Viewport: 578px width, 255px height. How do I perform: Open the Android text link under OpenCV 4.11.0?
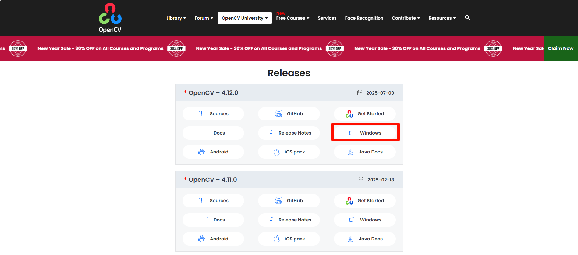[219, 239]
